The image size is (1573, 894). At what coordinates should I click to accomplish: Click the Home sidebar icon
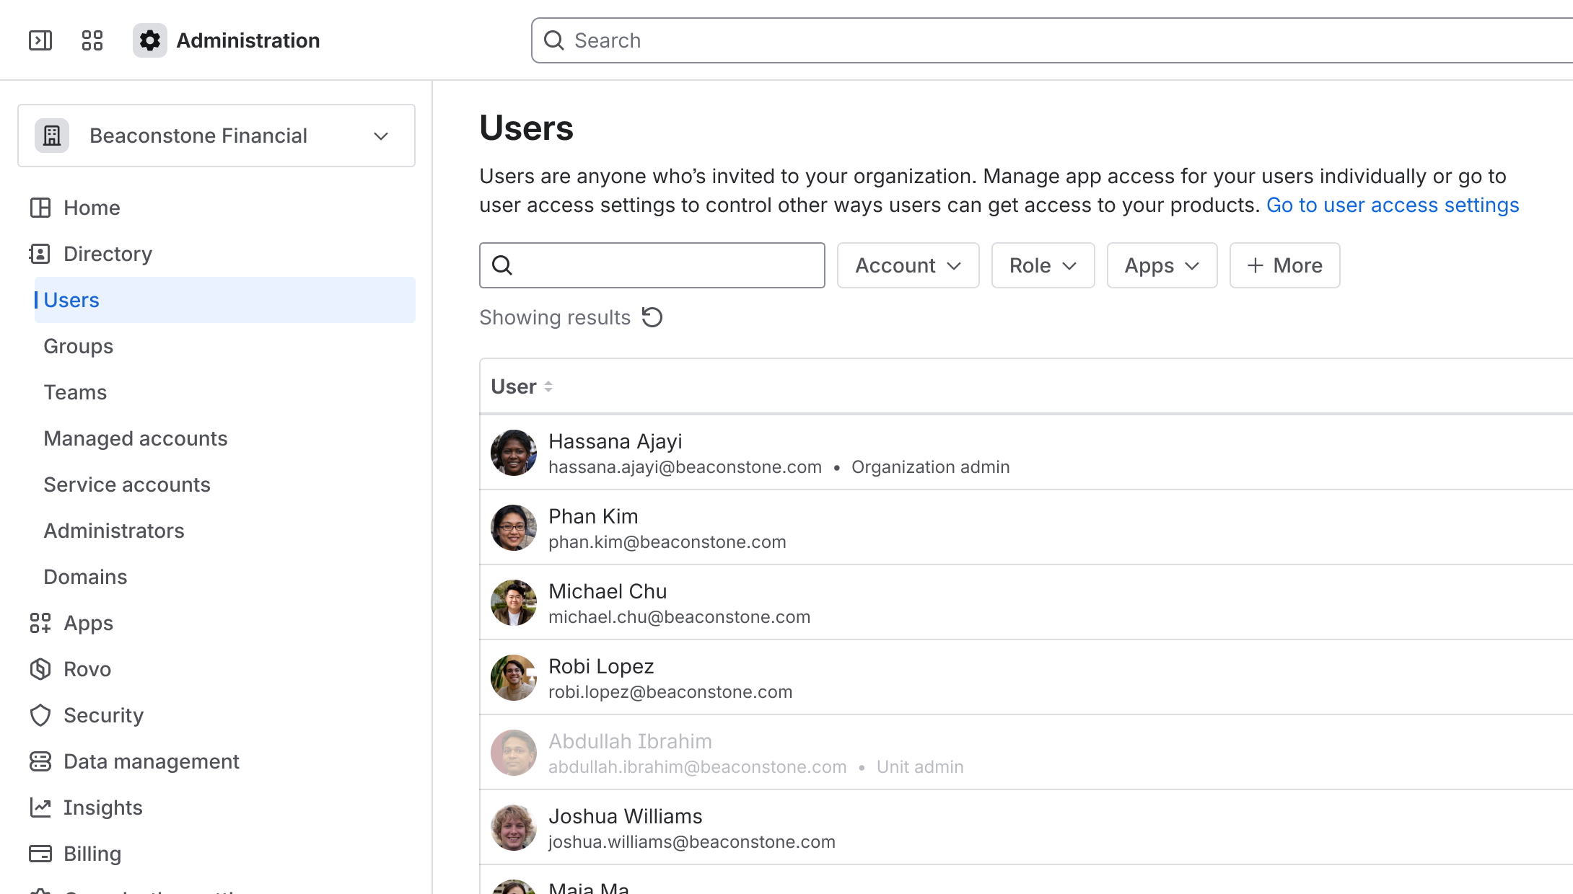40,208
